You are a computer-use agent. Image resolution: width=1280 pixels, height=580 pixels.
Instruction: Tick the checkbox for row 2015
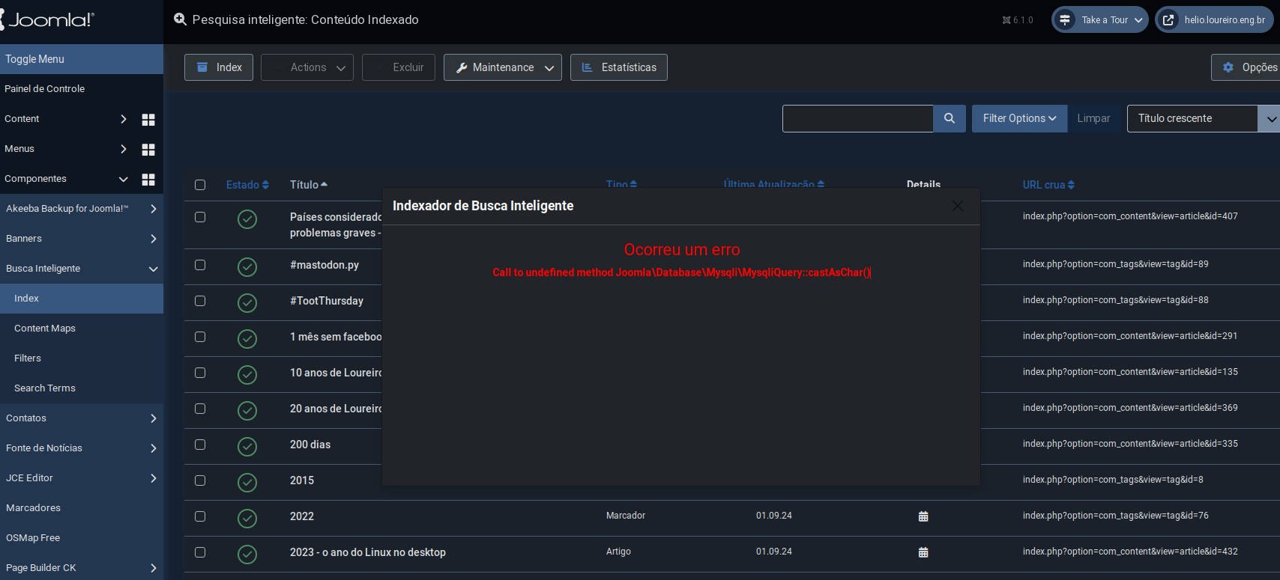[200, 480]
